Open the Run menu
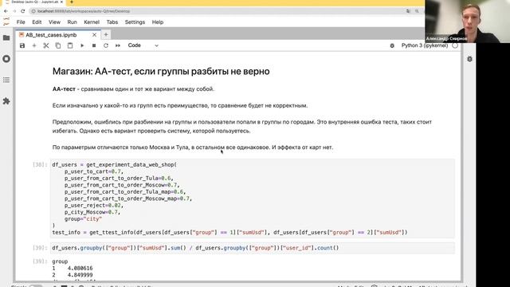 72,22
